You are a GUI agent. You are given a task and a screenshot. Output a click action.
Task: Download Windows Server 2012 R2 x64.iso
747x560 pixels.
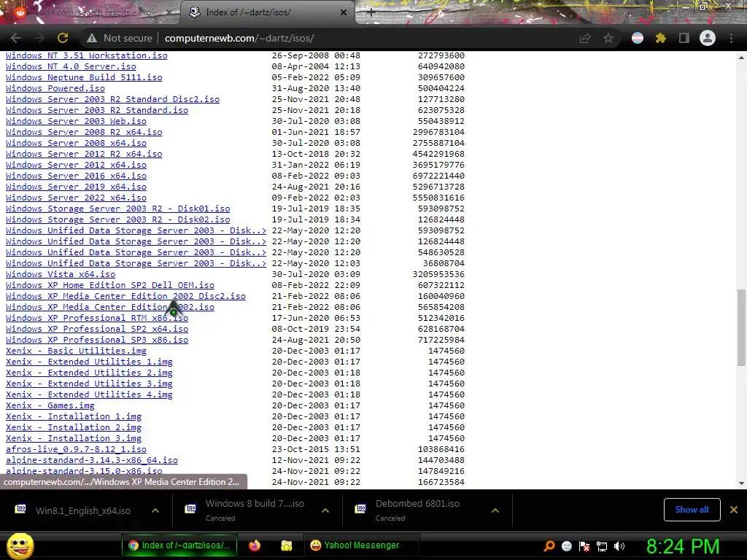tap(84, 154)
